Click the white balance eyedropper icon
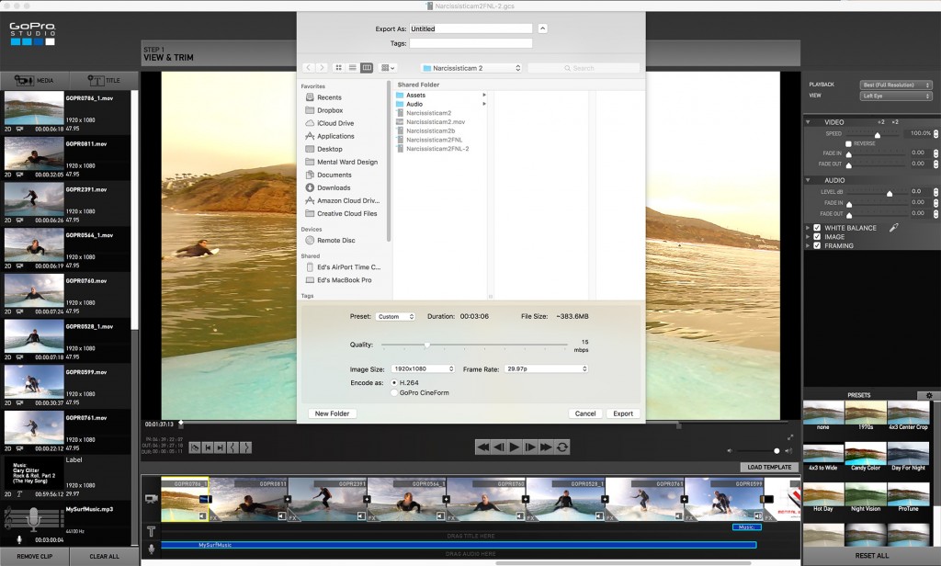Screen dimensions: 941x566 pos(893,228)
